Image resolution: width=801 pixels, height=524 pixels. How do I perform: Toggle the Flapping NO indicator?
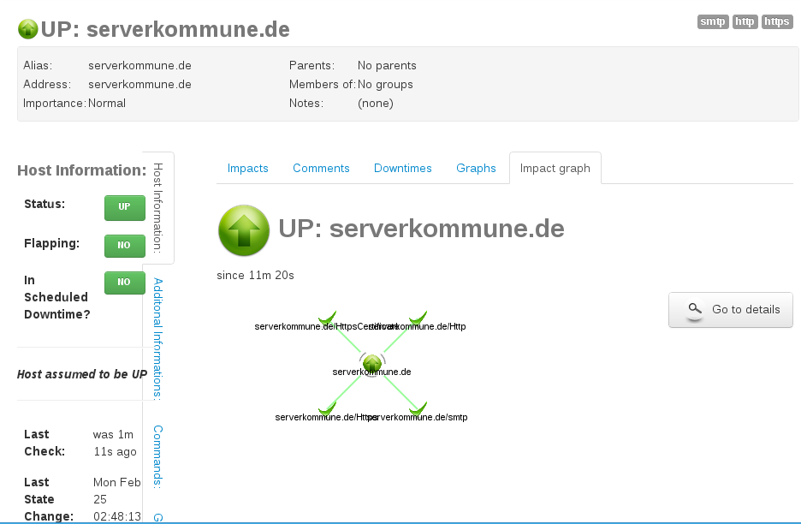tap(124, 246)
